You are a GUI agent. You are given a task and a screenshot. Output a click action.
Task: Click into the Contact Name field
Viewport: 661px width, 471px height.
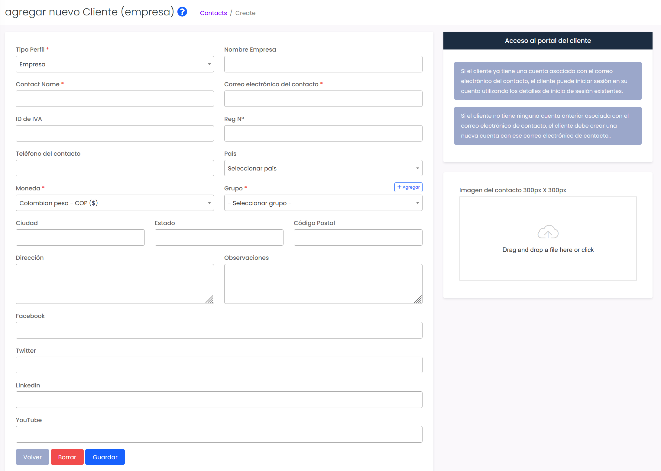click(x=115, y=99)
